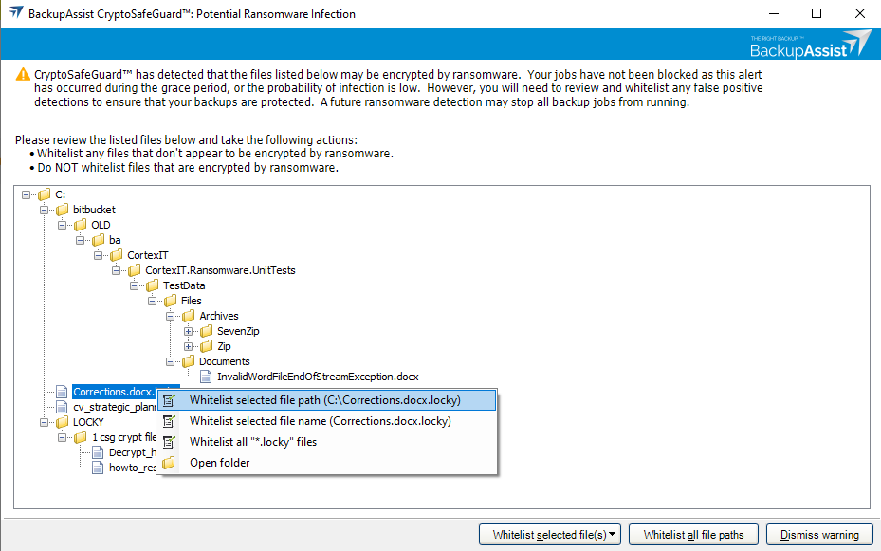Image resolution: width=881 pixels, height=551 pixels.
Task: Select 'InvalidWordFileEndOfStreamException.docx' file name
Action: click(x=318, y=377)
